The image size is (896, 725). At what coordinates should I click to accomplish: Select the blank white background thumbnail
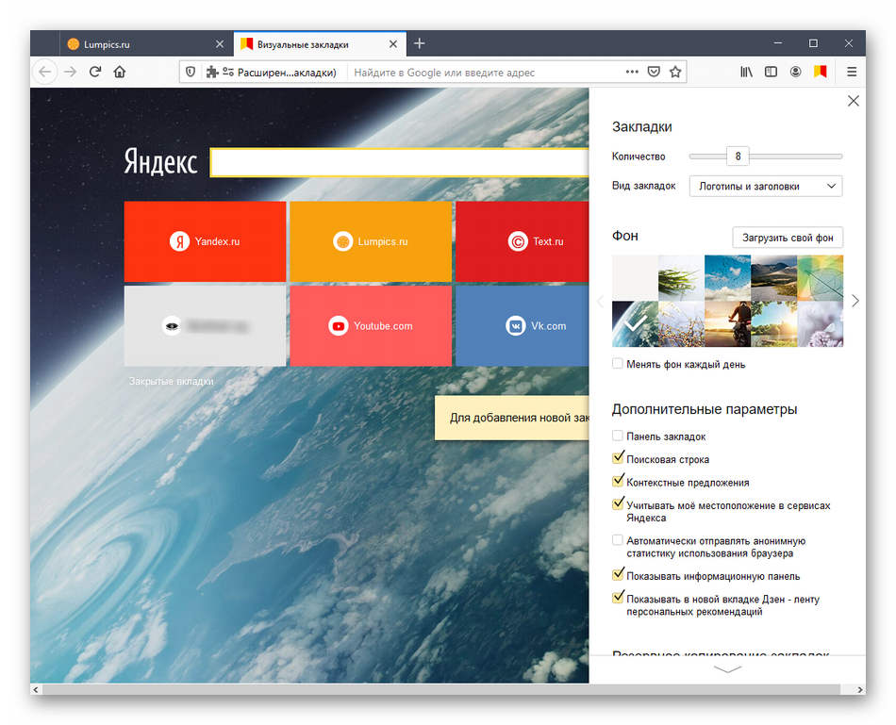pyautogui.click(x=635, y=278)
